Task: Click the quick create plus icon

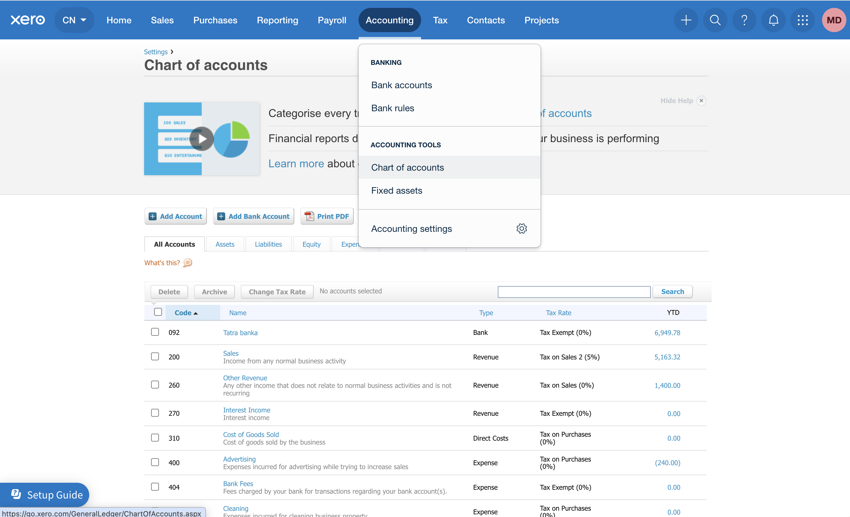Action: [686, 20]
